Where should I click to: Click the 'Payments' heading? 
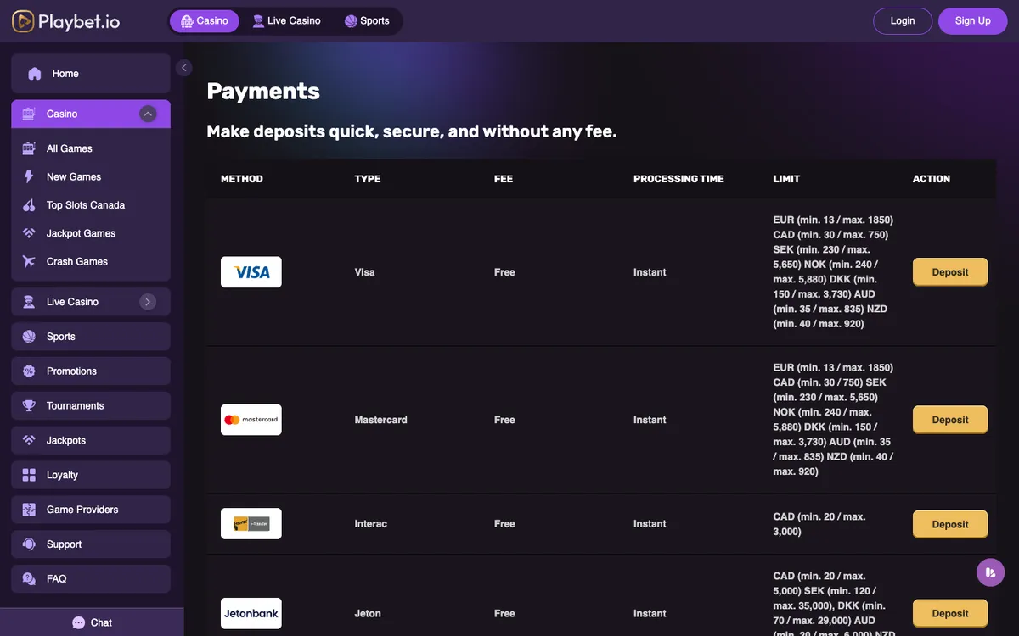263,92
